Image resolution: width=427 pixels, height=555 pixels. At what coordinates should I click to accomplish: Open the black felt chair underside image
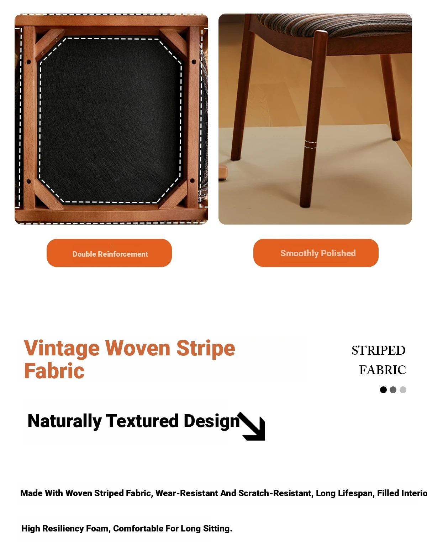(x=110, y=119)
